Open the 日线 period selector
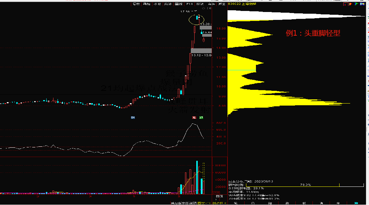 coord(219,196)
